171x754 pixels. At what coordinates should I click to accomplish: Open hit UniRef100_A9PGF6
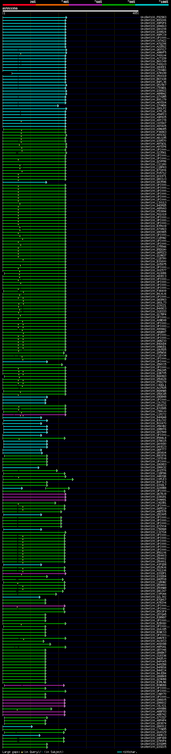click(153, 23)
